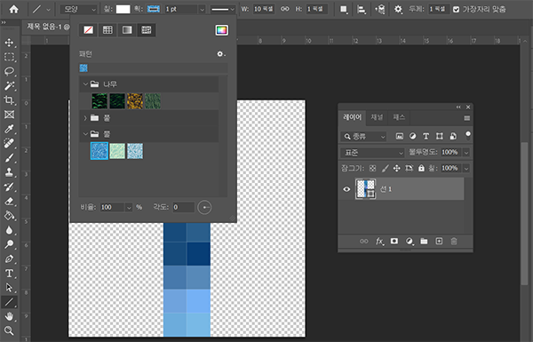Set stroke to no color
Image resolution: width=533 pixels, height=342 pixels.
(x=88, y=30)
